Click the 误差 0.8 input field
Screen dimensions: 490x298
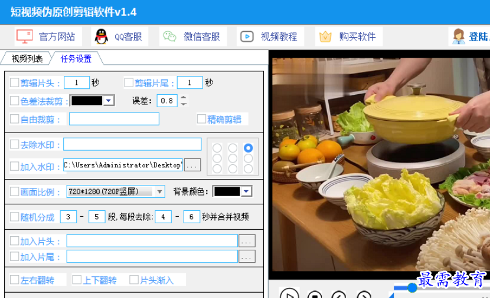167,101
